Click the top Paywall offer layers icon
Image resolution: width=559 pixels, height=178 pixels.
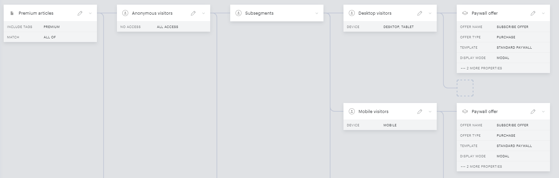pos(465,13)
